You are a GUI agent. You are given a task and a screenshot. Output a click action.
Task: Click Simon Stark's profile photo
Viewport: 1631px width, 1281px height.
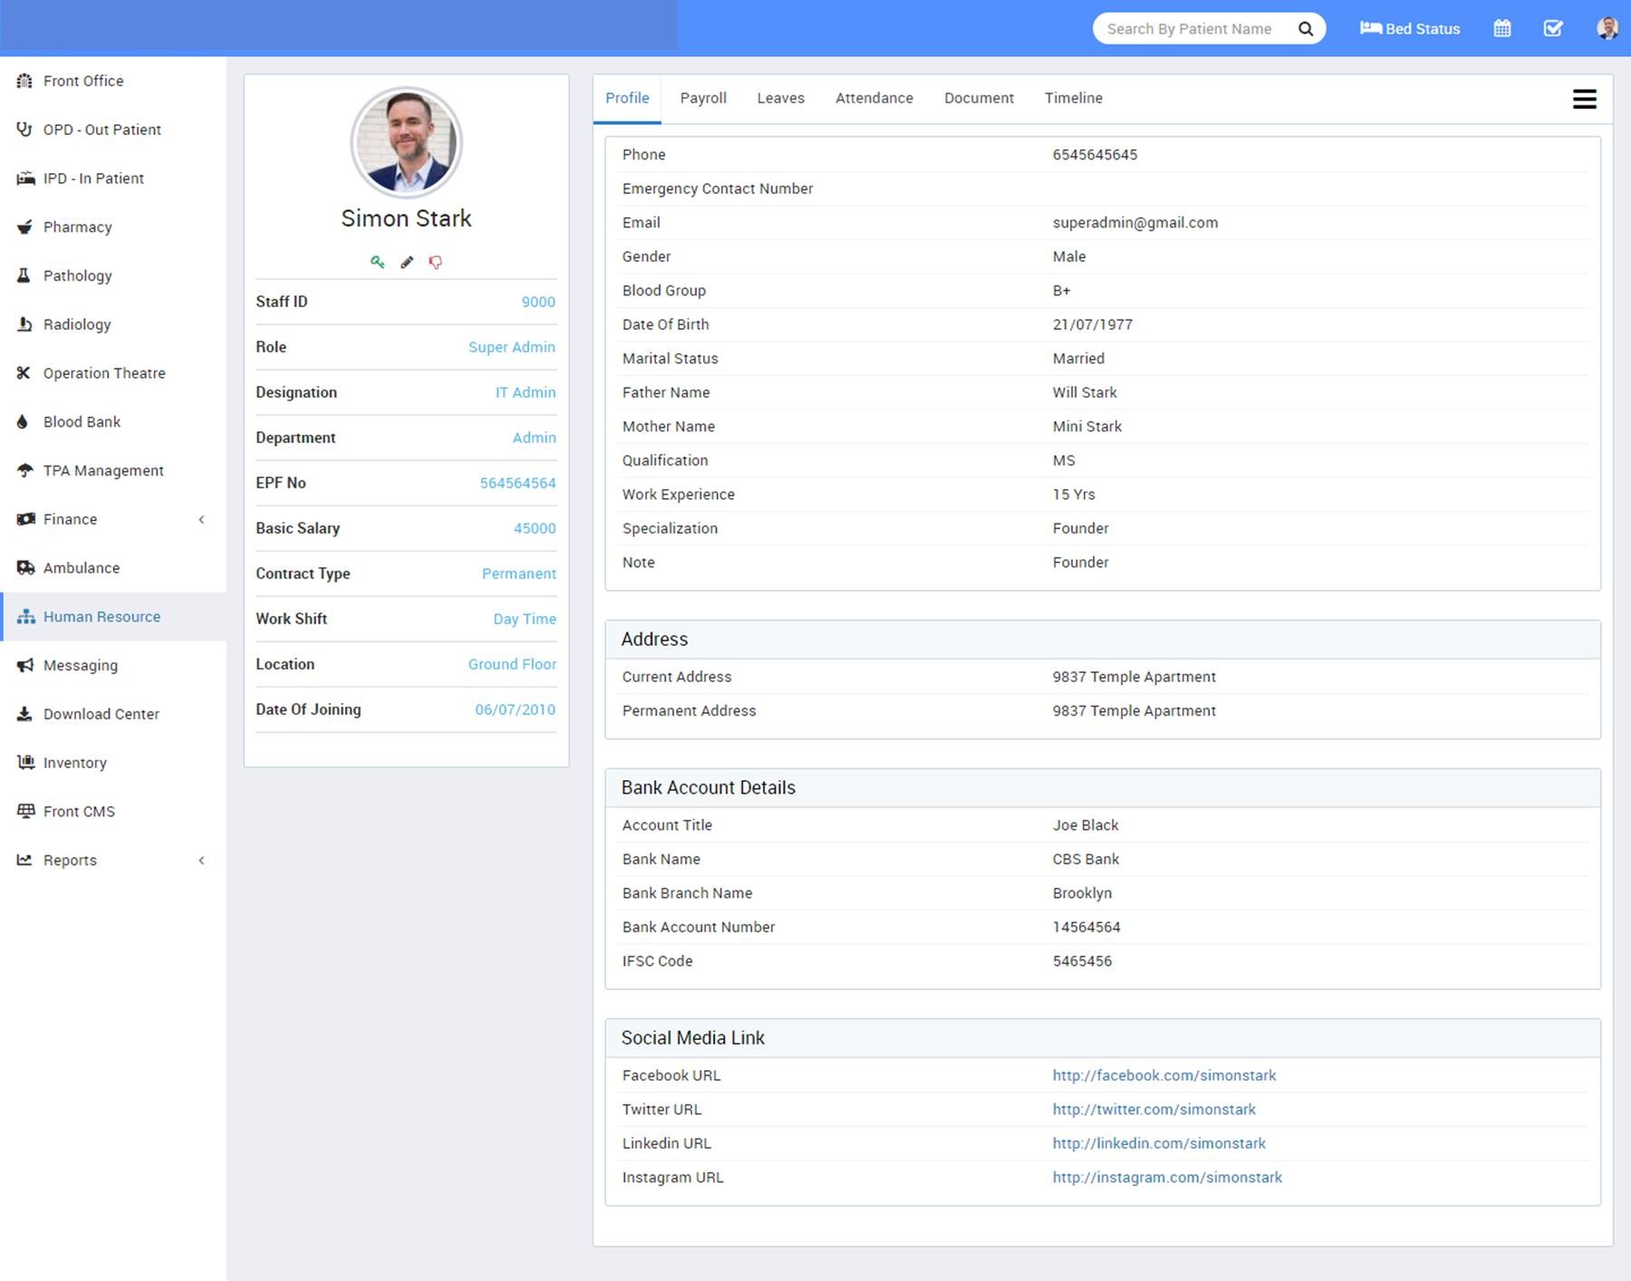406,142
